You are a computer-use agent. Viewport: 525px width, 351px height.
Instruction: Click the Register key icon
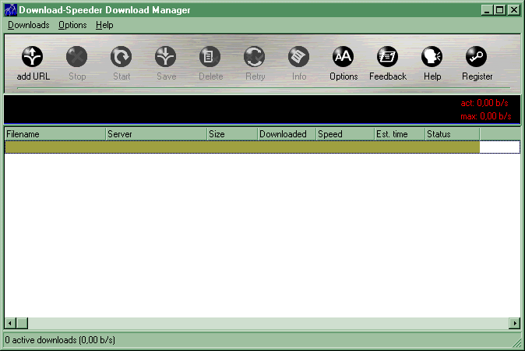click(477, 57)
